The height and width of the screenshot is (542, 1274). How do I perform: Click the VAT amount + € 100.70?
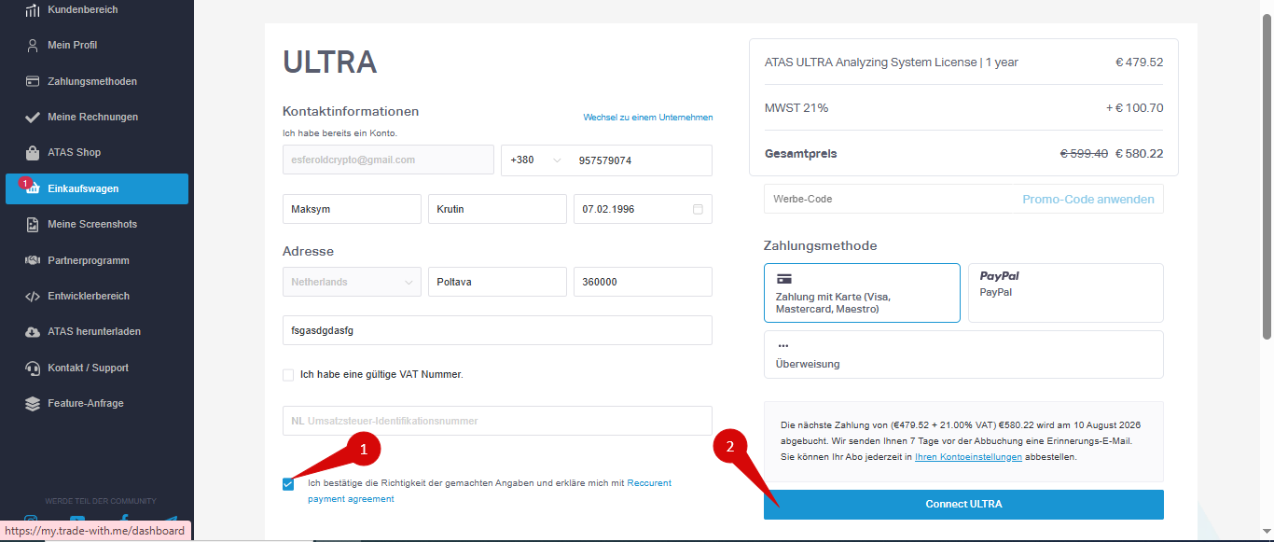(x=1135, y=108)
